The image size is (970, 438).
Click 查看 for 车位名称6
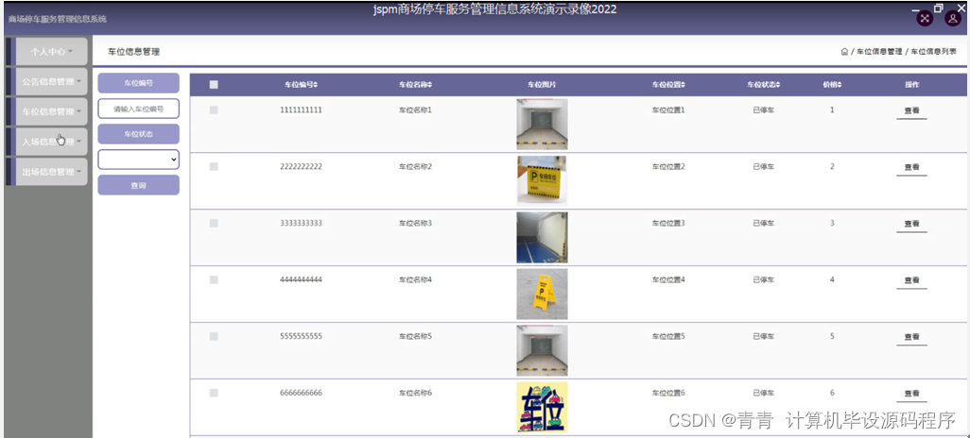[911, 394]
